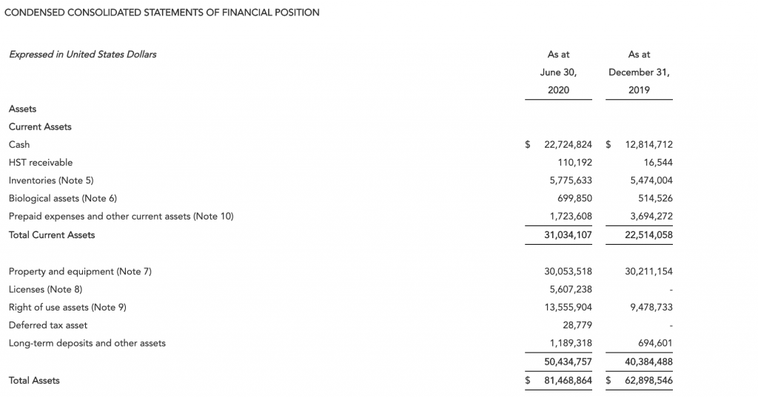Open the Licenses (Note 8) reference
The width and height of the screenshot is (758, 397).
45,289
